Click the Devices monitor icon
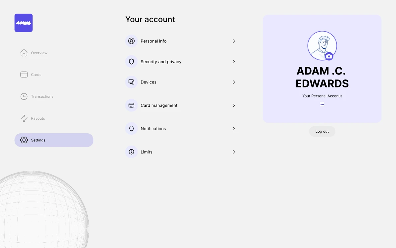The width and height of the screenshot is (396, 248). point(131,82)
